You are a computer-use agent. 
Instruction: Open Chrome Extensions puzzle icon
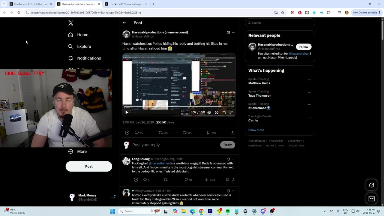coord(329,13)
